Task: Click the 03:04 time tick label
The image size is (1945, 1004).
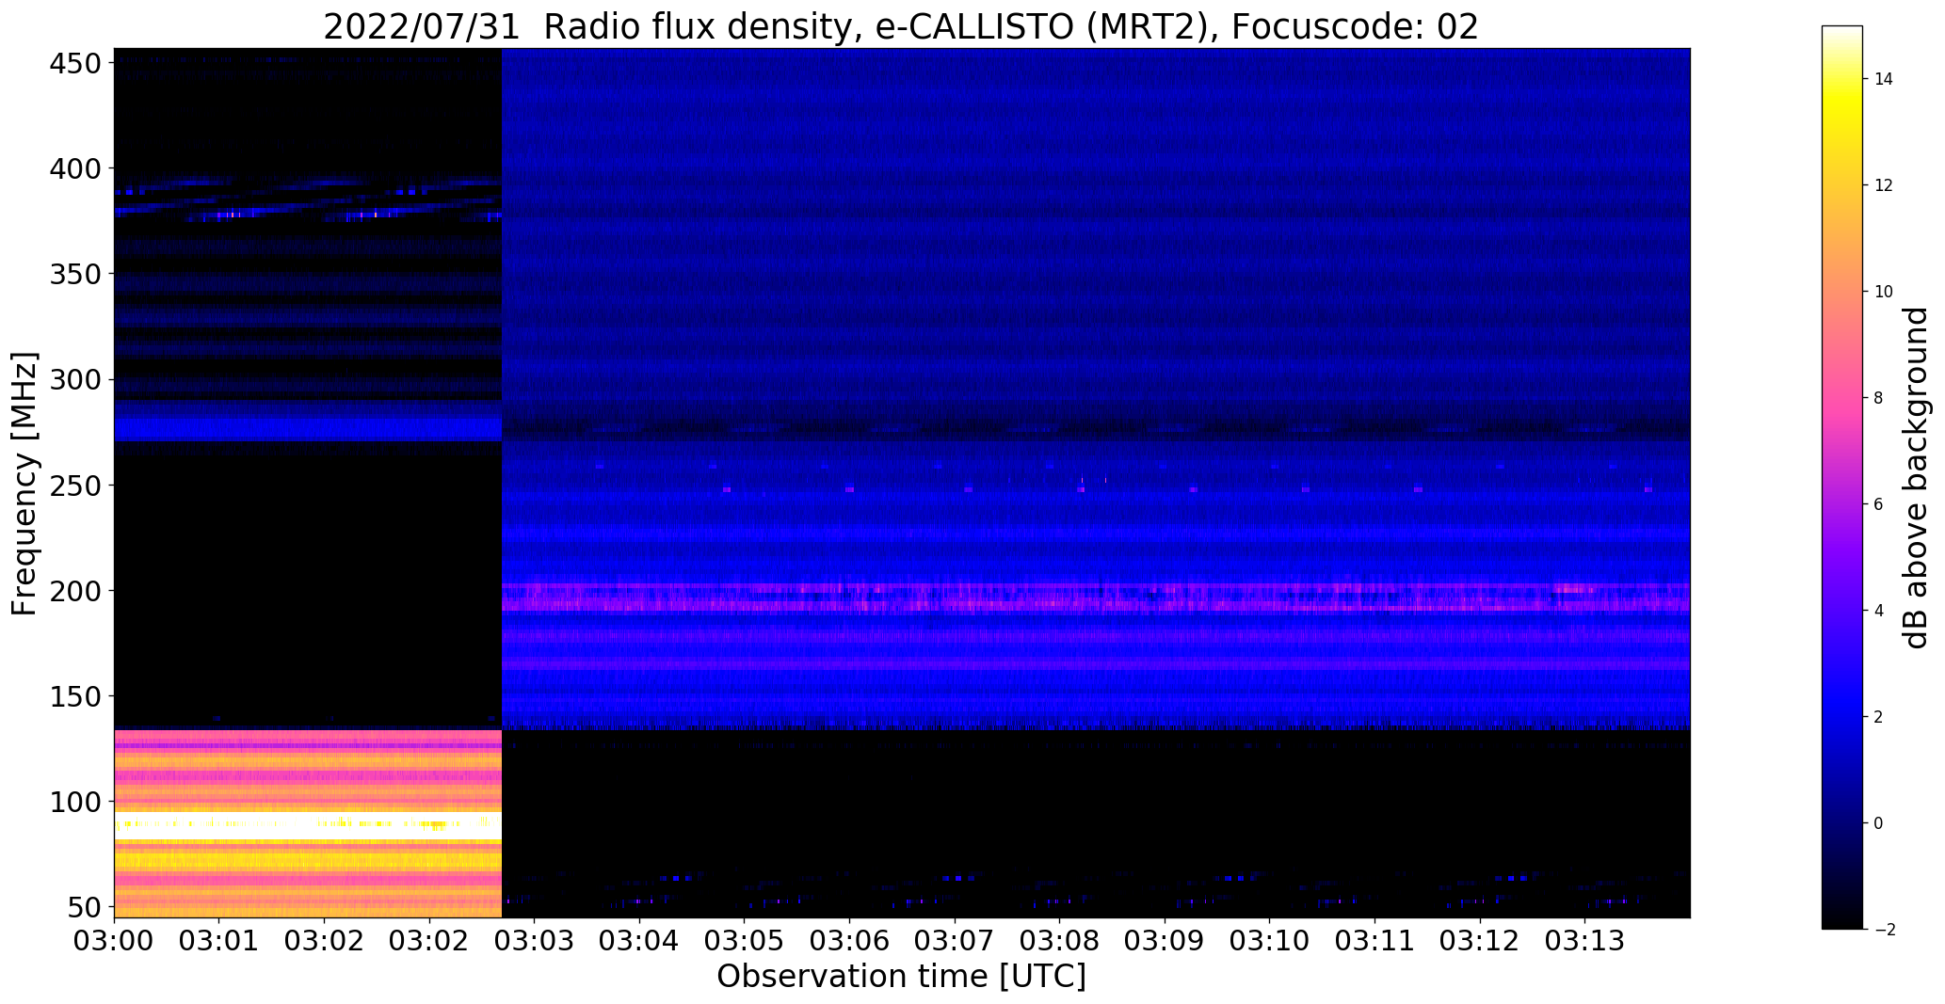Action: (x=639, y=940)
